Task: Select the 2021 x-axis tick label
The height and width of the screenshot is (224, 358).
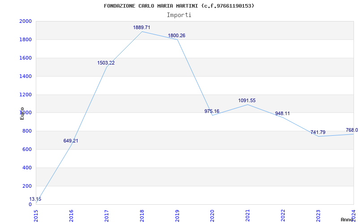Action: click(248, 216)
